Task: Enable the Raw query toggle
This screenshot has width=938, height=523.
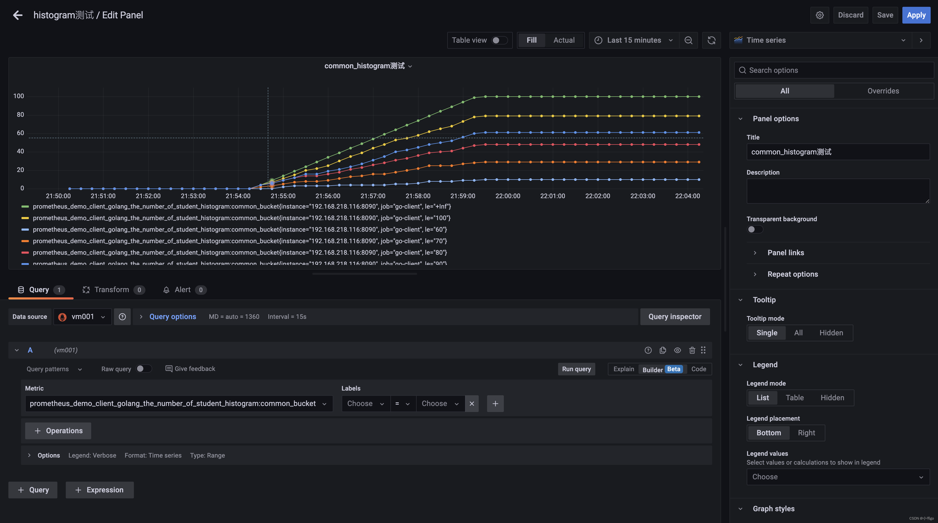Action: click(x=144, y=369)
